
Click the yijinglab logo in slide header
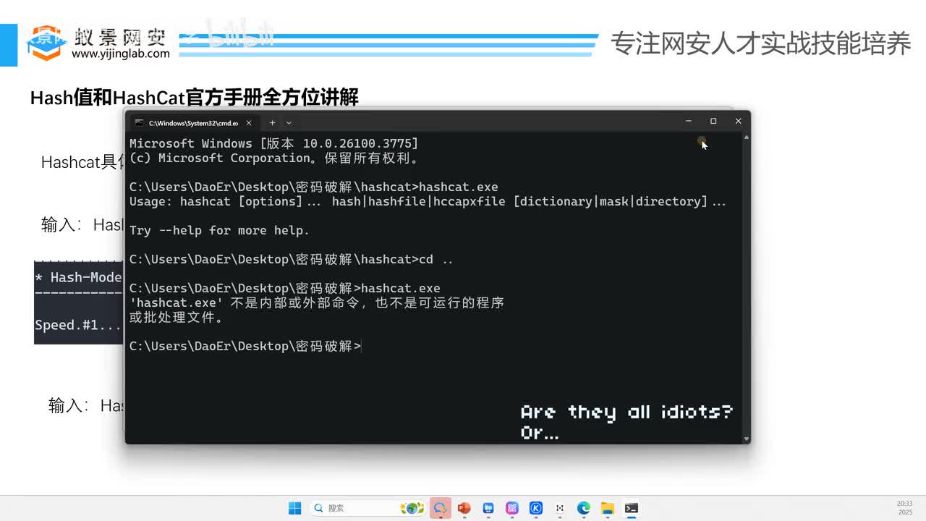[98, 43]
